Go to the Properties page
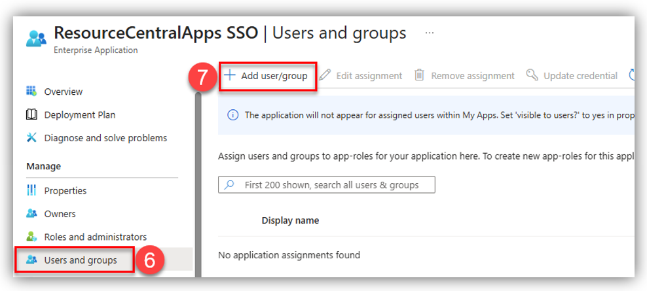 [x=65, y=191]
